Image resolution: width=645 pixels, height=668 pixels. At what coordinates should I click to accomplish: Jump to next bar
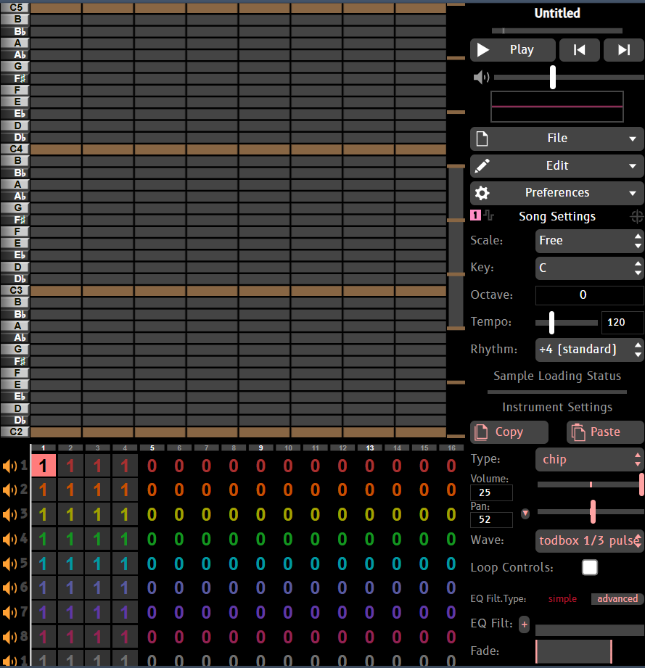click(x=624, y=50)
